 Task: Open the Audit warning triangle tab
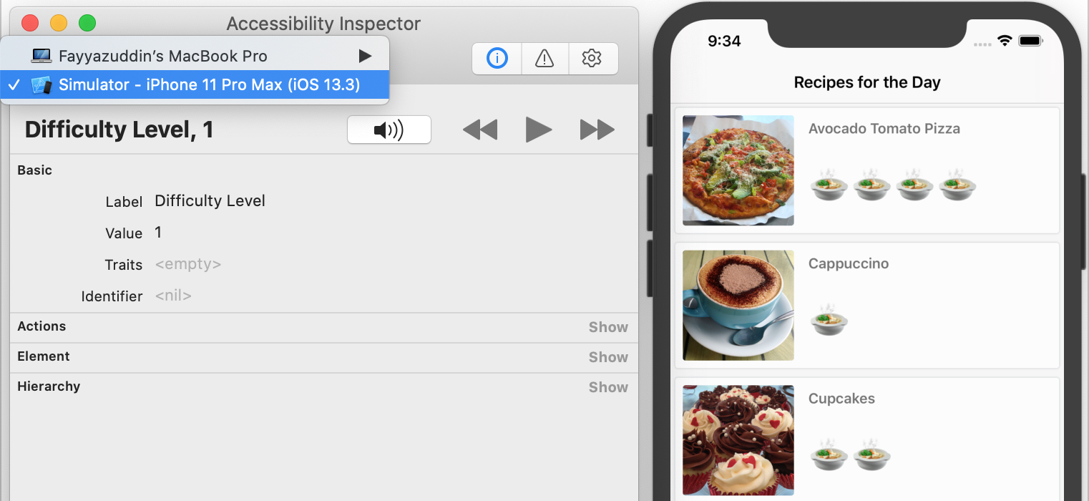point(544,59)
